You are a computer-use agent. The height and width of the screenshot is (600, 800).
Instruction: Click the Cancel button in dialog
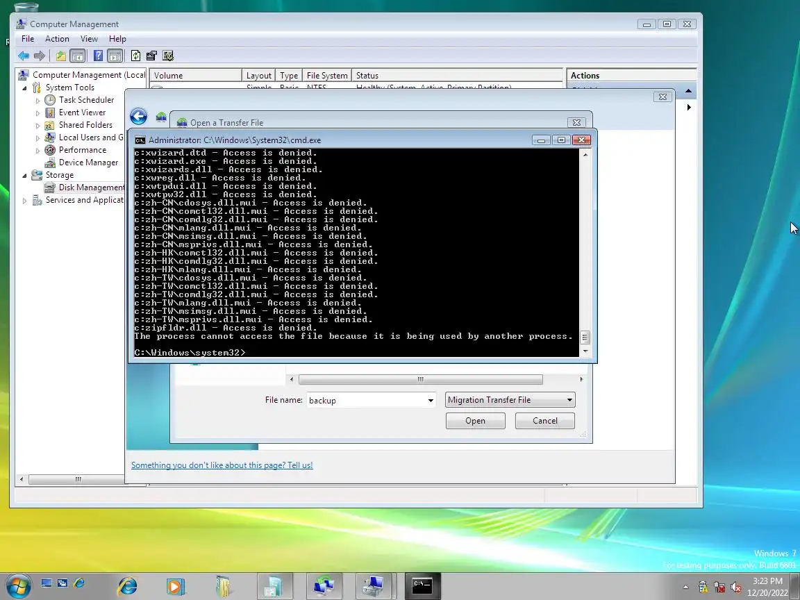click(x=545, y=421)
